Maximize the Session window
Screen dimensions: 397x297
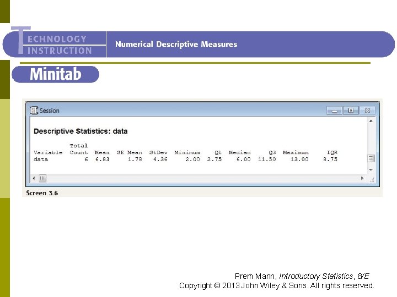351,111
